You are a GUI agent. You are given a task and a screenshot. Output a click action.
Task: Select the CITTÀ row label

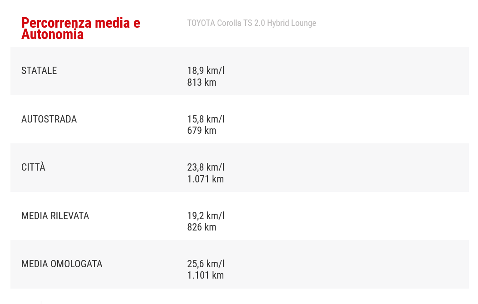pos(33,167)
